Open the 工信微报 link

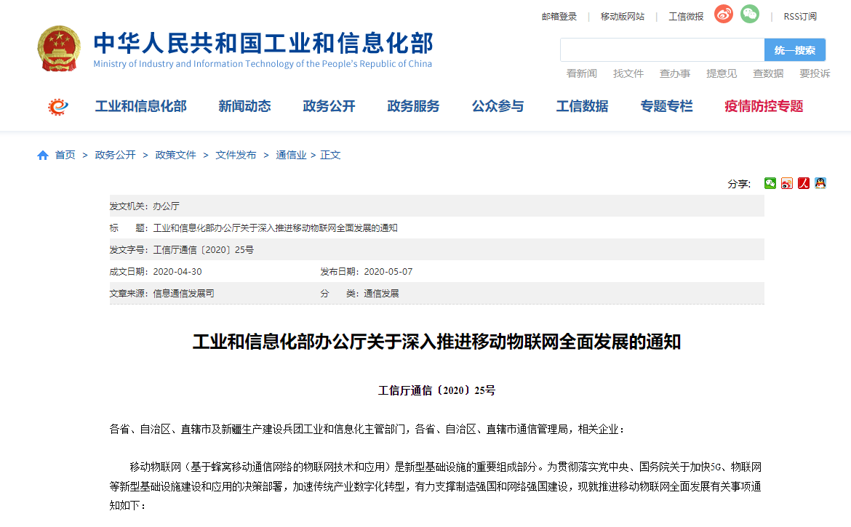pyautogui.click(x=686, y=17)
